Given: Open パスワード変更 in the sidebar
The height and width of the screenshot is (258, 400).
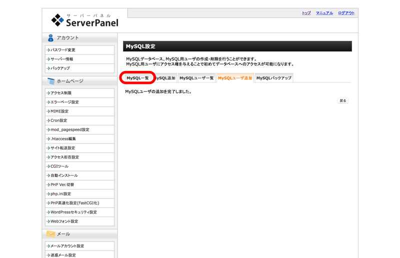Looking at the screenshot, I should point(79,50).
